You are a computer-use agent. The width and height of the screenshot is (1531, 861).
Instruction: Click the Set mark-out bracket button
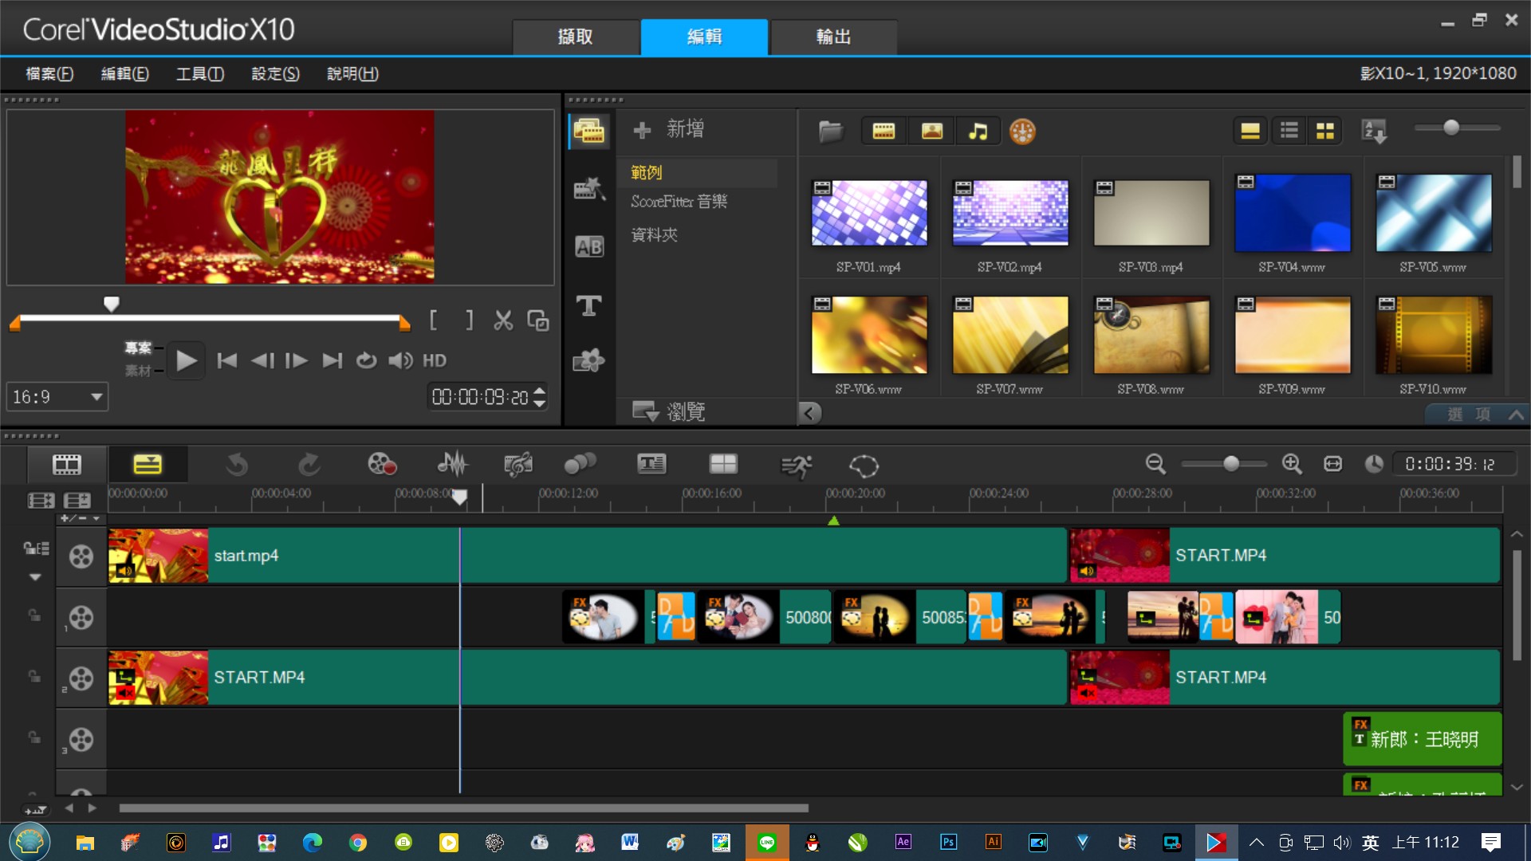coord(470,320)
